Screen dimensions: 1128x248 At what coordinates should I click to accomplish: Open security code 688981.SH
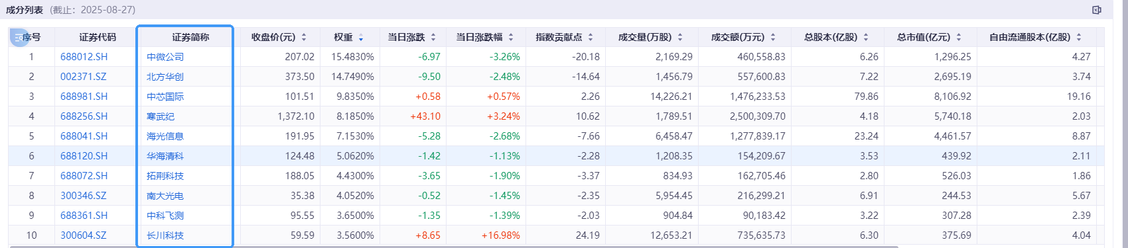coord(84,97)
